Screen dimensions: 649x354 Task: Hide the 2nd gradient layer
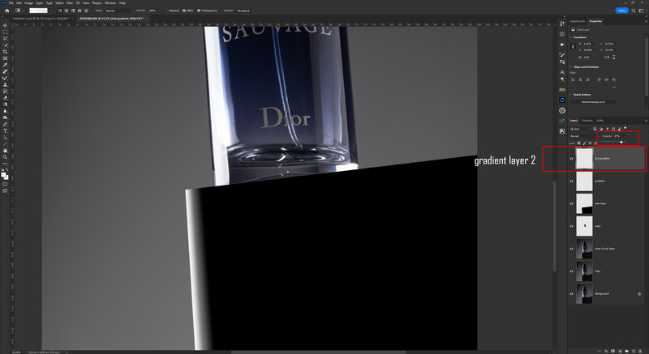(572, 159)
